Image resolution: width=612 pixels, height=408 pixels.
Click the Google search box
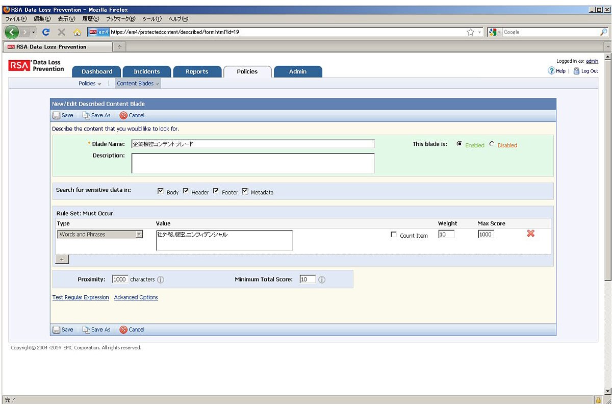pos(551,32)
